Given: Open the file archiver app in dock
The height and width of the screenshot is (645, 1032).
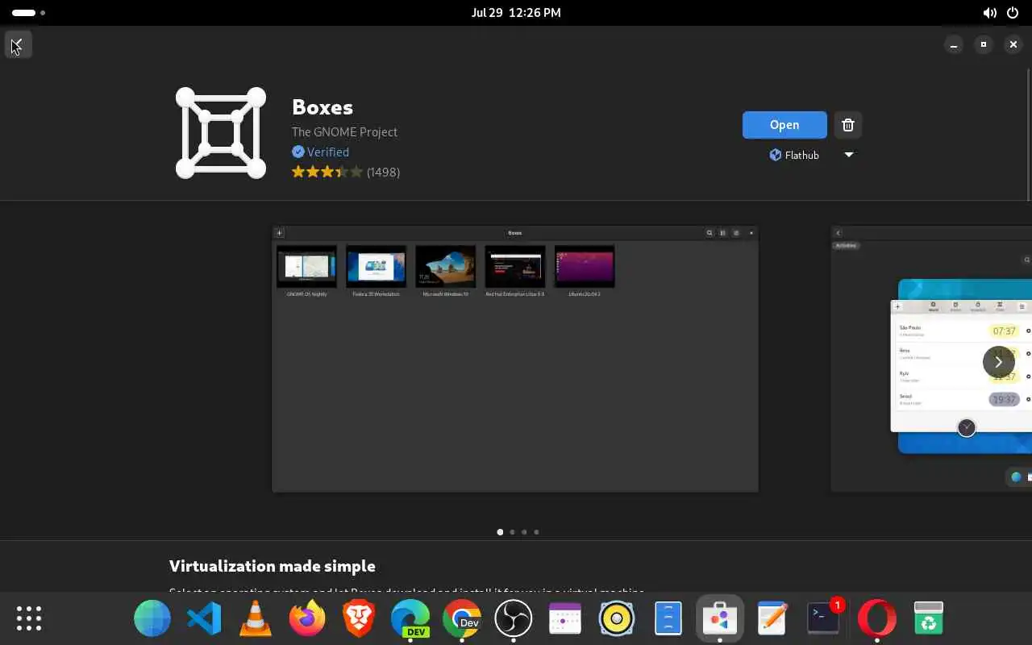Looking at the screenshot, I should [x=668, y=619].
